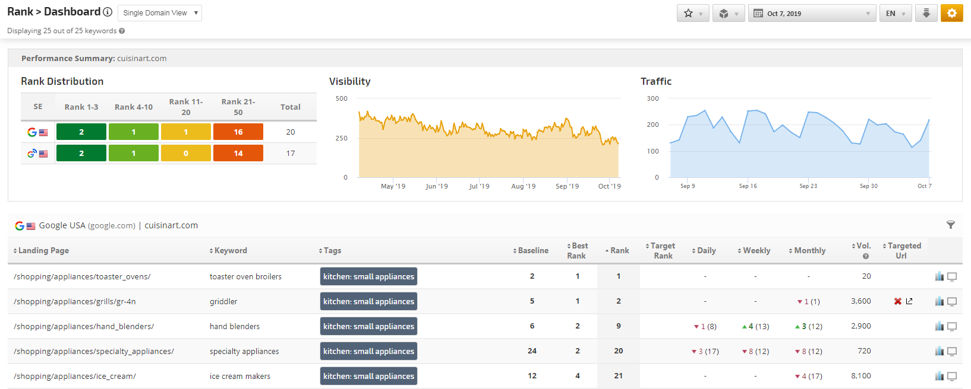This screenshot has height=389, width=971.
Task: Sort by Baseline column header
Action: click(531, 251)
